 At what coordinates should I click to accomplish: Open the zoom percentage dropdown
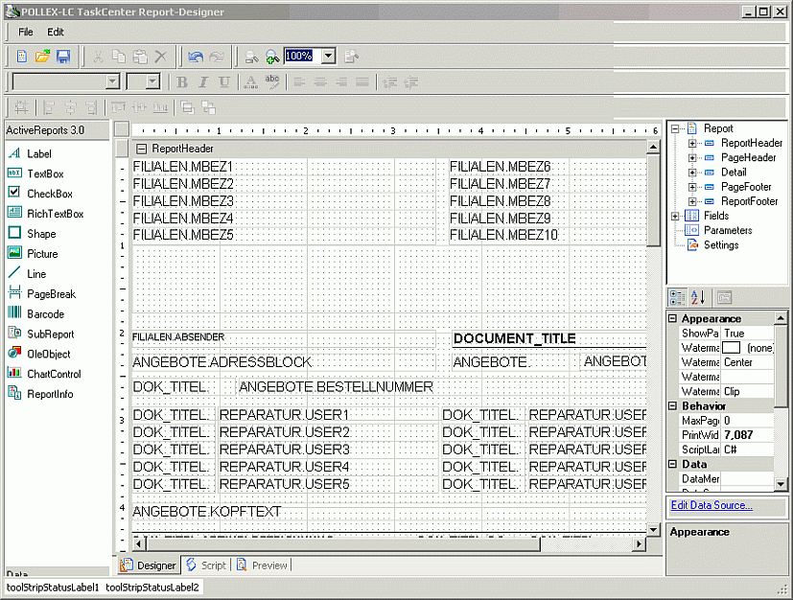(328, 57)
